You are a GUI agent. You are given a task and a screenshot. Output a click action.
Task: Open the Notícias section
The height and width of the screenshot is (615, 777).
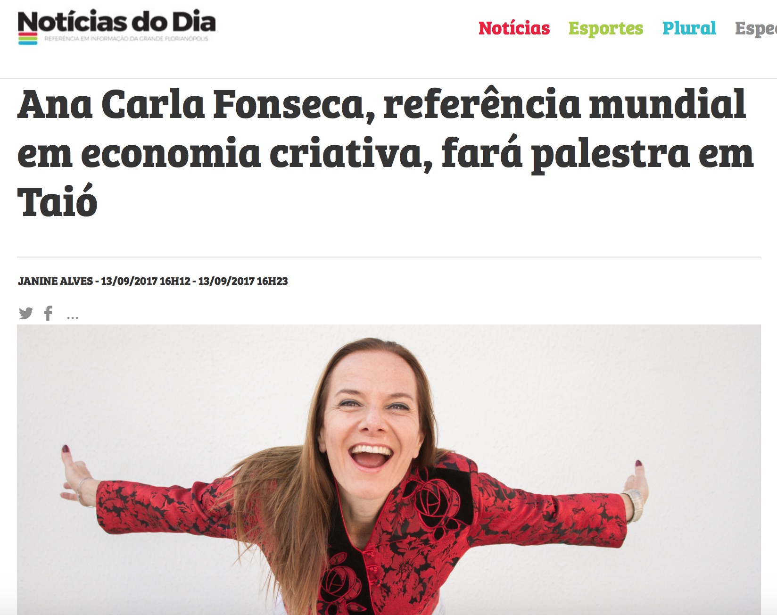click(514, 28)
